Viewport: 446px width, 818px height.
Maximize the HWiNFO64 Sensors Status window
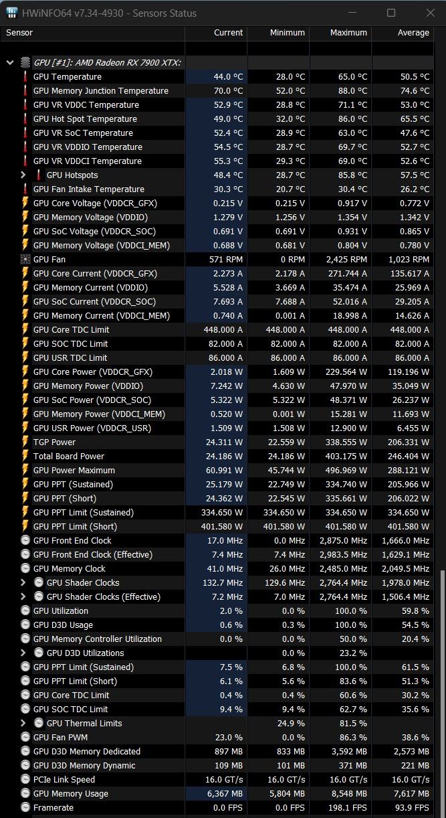[x=391, y=13]
